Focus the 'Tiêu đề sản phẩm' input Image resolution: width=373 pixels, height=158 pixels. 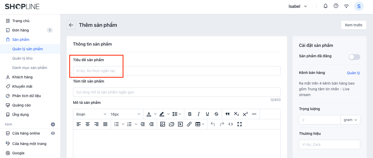point(176,71)
